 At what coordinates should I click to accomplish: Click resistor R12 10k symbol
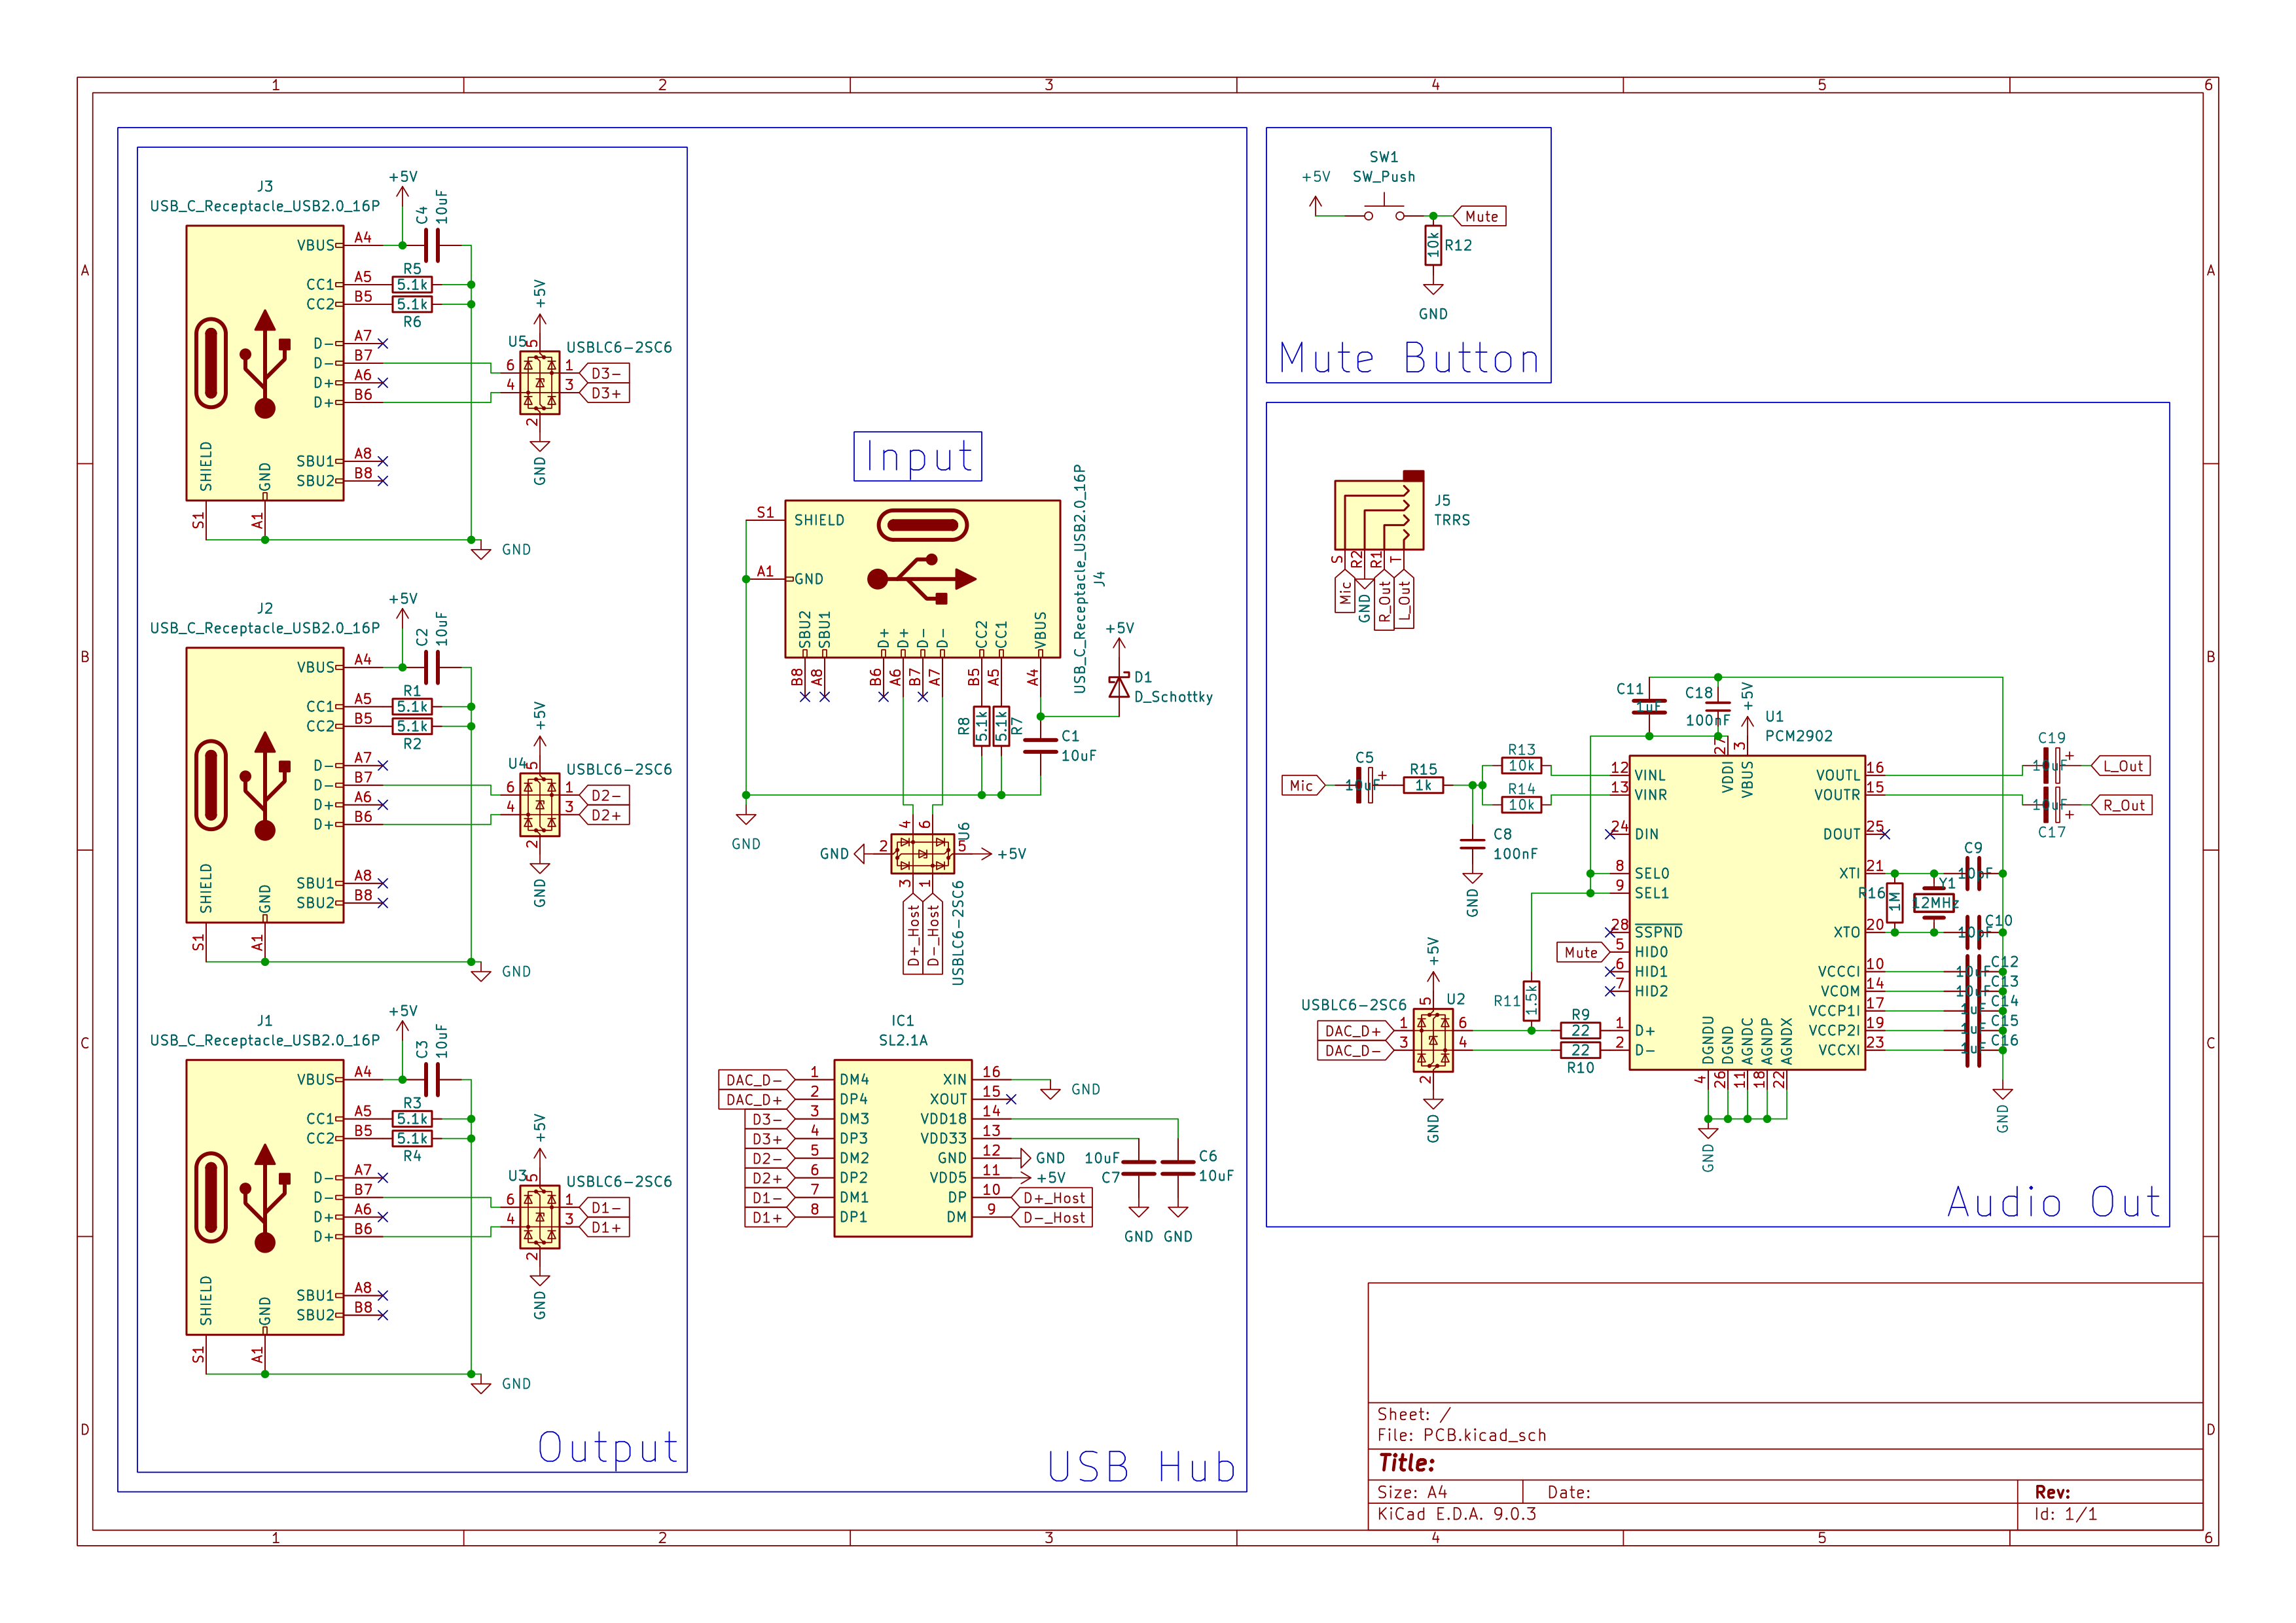[1433, 245]
